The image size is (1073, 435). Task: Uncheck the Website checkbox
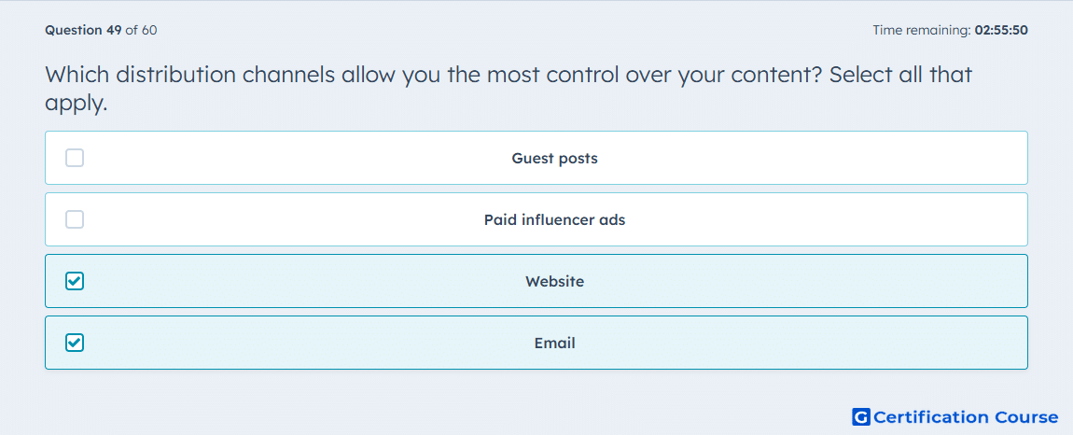tap(75, 281)
